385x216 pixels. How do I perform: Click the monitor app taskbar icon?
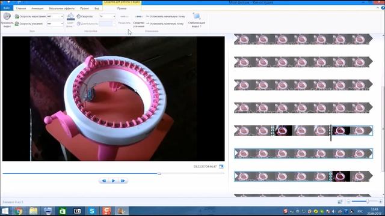point(48,211)
